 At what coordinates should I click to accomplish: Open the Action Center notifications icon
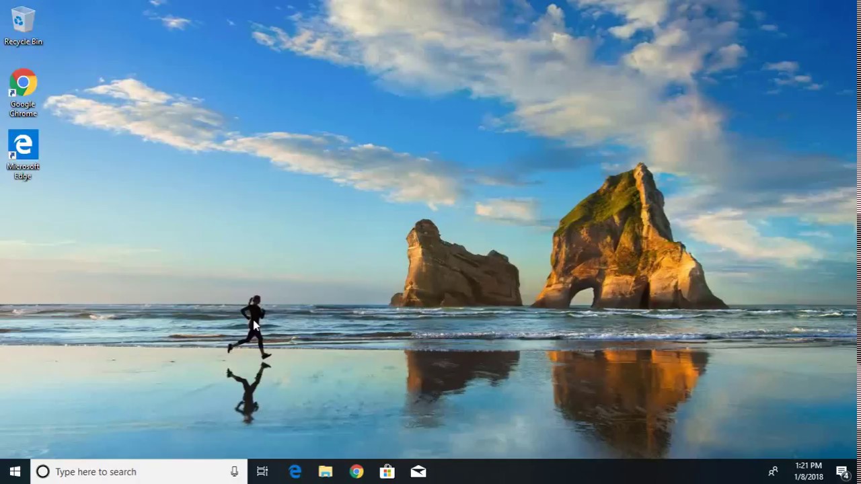click(x=842, y=472)
